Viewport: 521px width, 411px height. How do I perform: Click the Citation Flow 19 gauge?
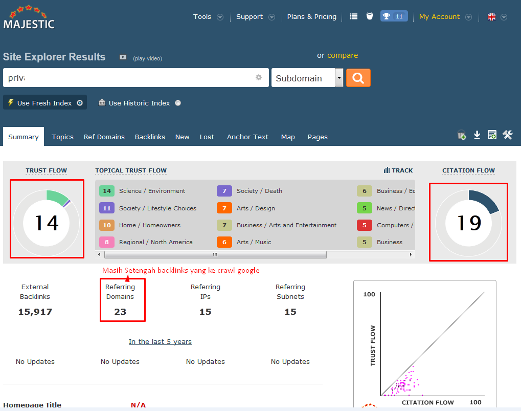click(468, 222)
